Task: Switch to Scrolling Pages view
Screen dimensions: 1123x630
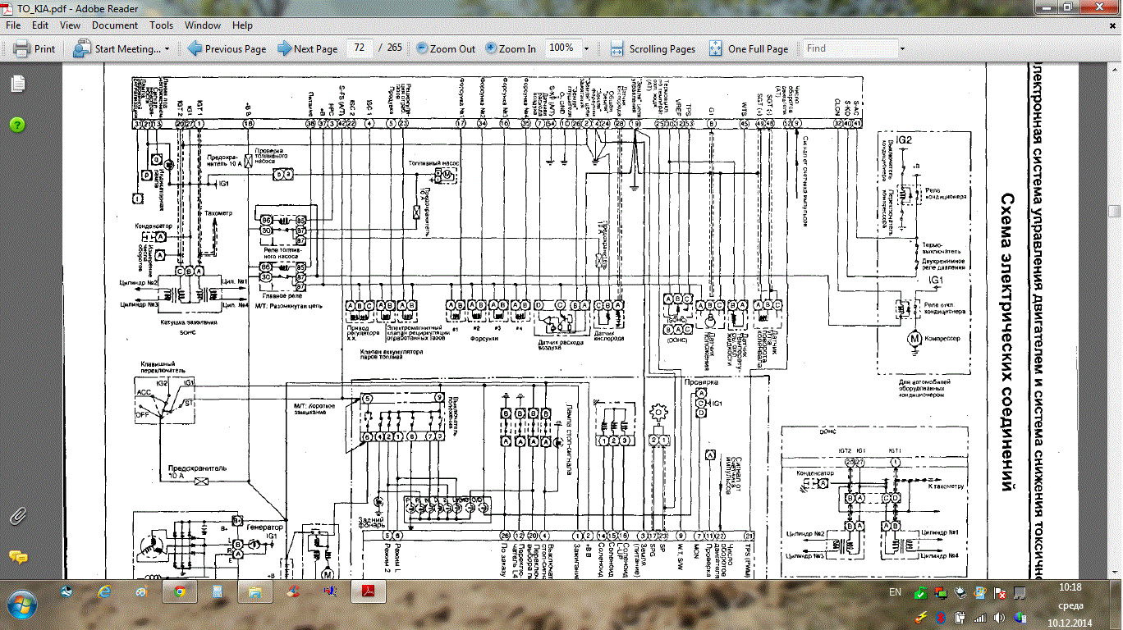Action: click(x=653, y=48)
